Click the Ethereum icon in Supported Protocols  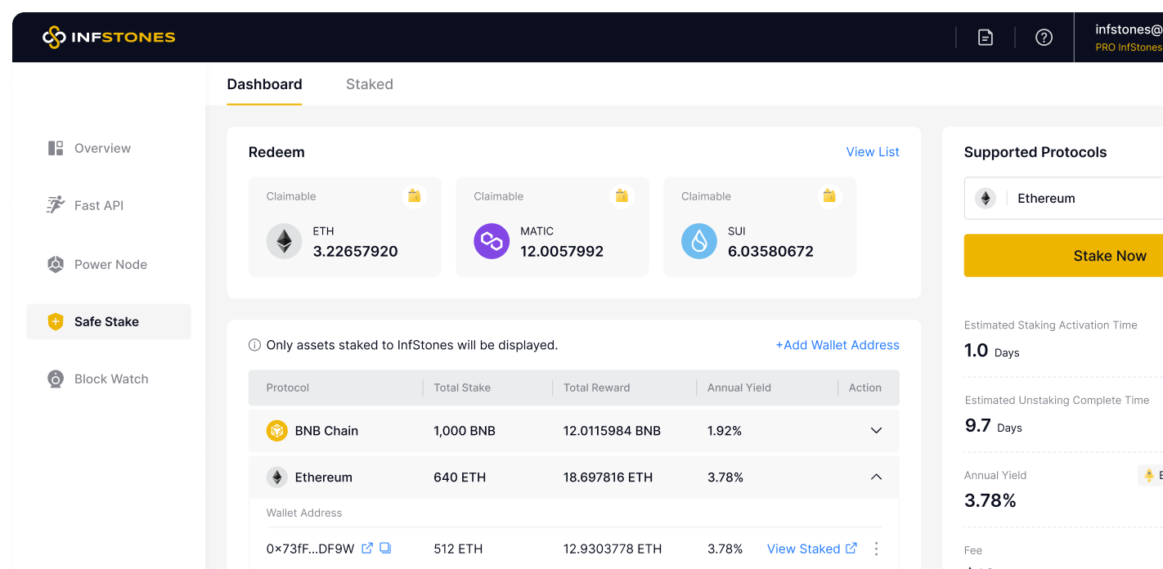986,198
